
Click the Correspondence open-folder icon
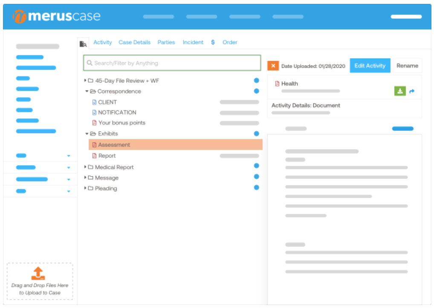pyautogui.click(x=93, y=91)
